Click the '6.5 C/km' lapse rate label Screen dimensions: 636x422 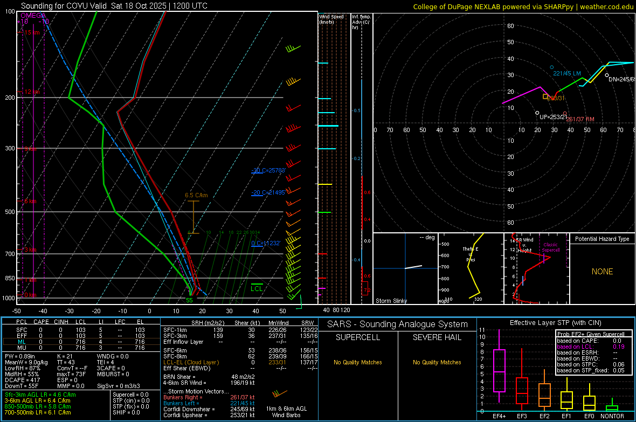(196, 195)
